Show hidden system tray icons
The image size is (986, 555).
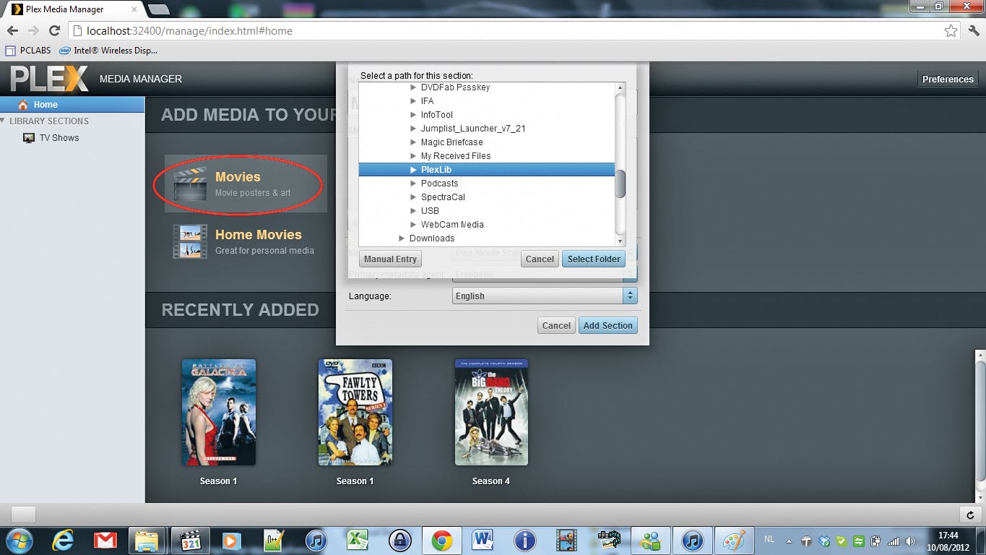point(788,541)
